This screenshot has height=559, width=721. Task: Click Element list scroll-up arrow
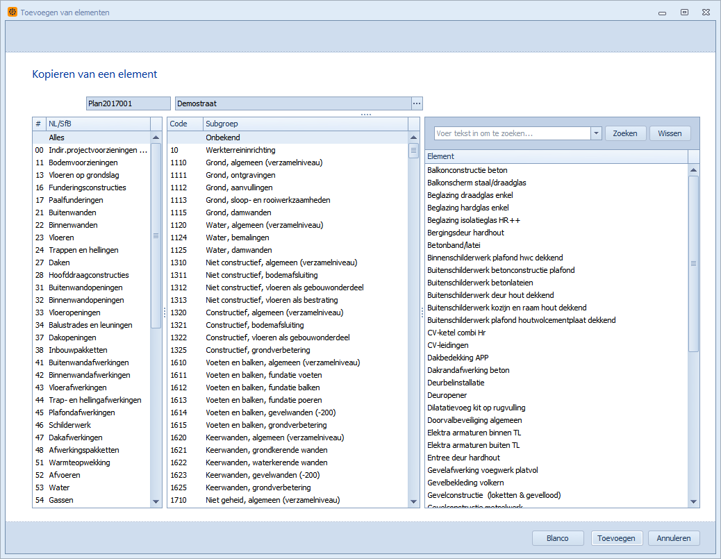[693, 170]
